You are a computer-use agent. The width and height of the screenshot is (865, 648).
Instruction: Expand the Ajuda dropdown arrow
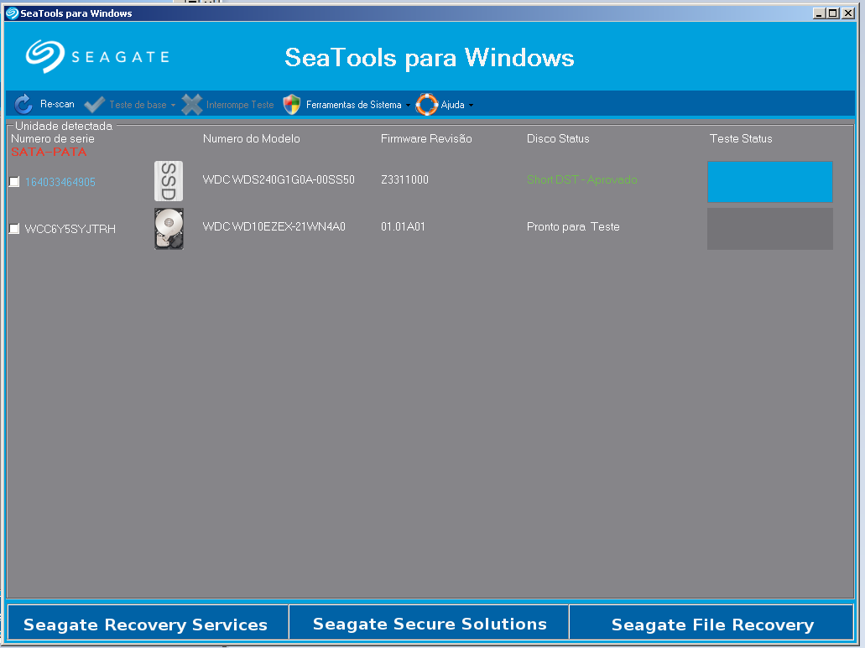pos(471,106)
